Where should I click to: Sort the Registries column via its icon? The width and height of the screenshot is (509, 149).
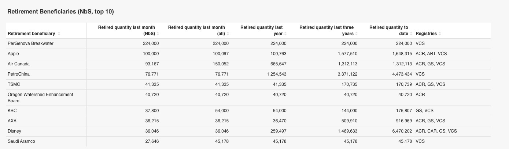point(440,34)
